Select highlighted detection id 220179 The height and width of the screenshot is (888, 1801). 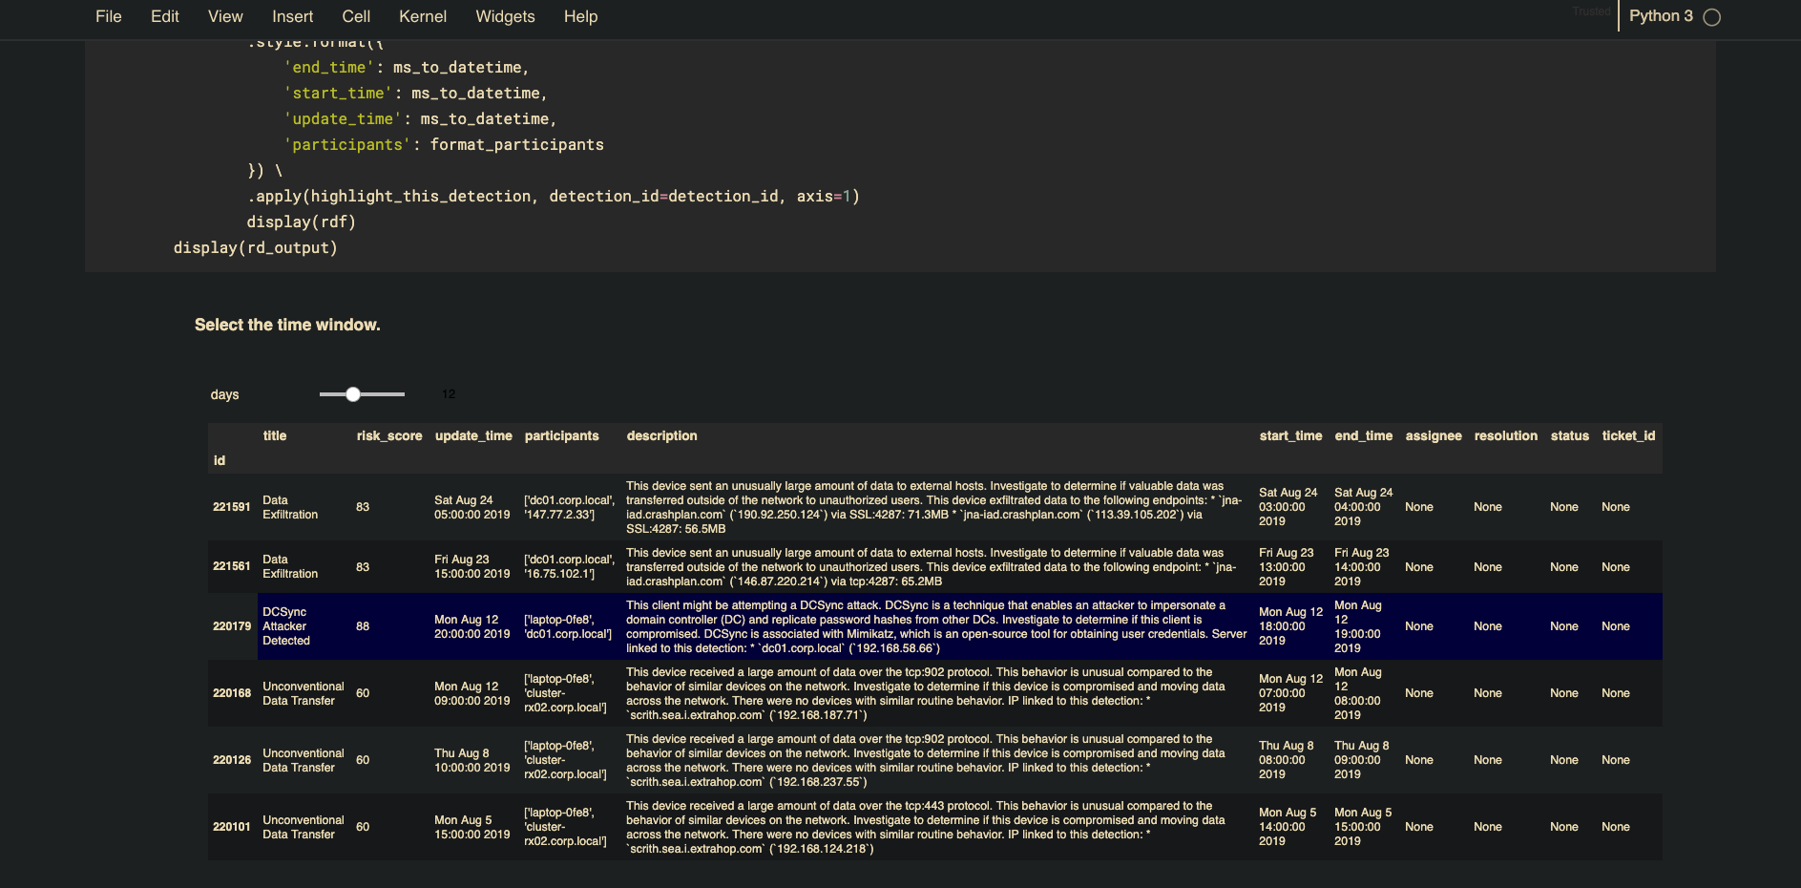coord(232,626)
